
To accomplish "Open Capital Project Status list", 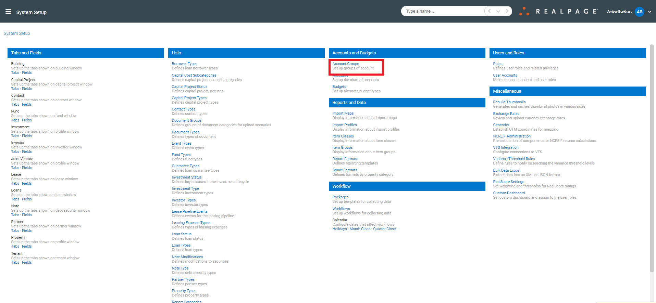I will [189, 87].
